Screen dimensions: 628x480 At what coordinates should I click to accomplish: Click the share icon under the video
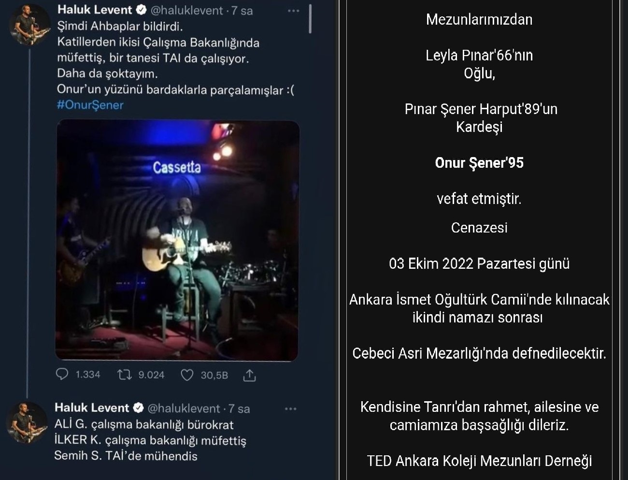pos(249,375)
